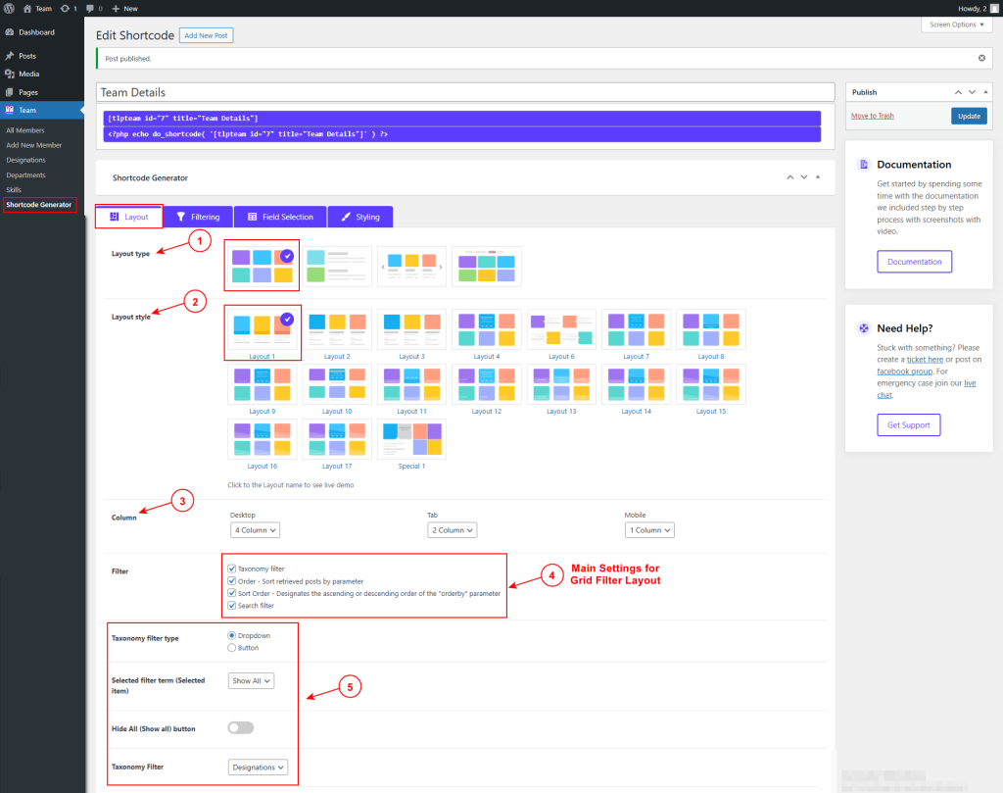Viewport: 1003px width, 793px height.
Task: Select the carousel slider layout type thumbnail
Action: click(x=412, y=266)
